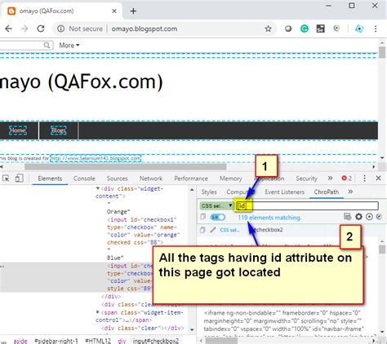Open the CSS sel selector type dropdown
Image resolution: width=387 pixels, height=344 pixels.
(x=216, y=205)
